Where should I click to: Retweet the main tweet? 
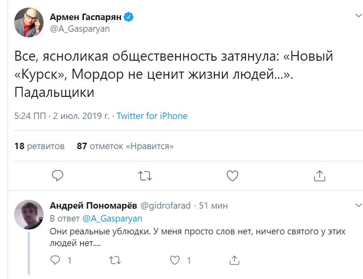click(145, 175)
